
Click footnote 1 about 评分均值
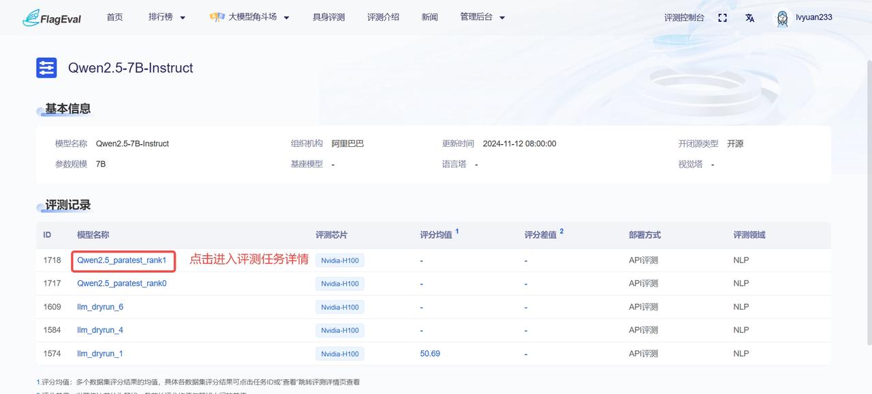(x=198, y=382)
